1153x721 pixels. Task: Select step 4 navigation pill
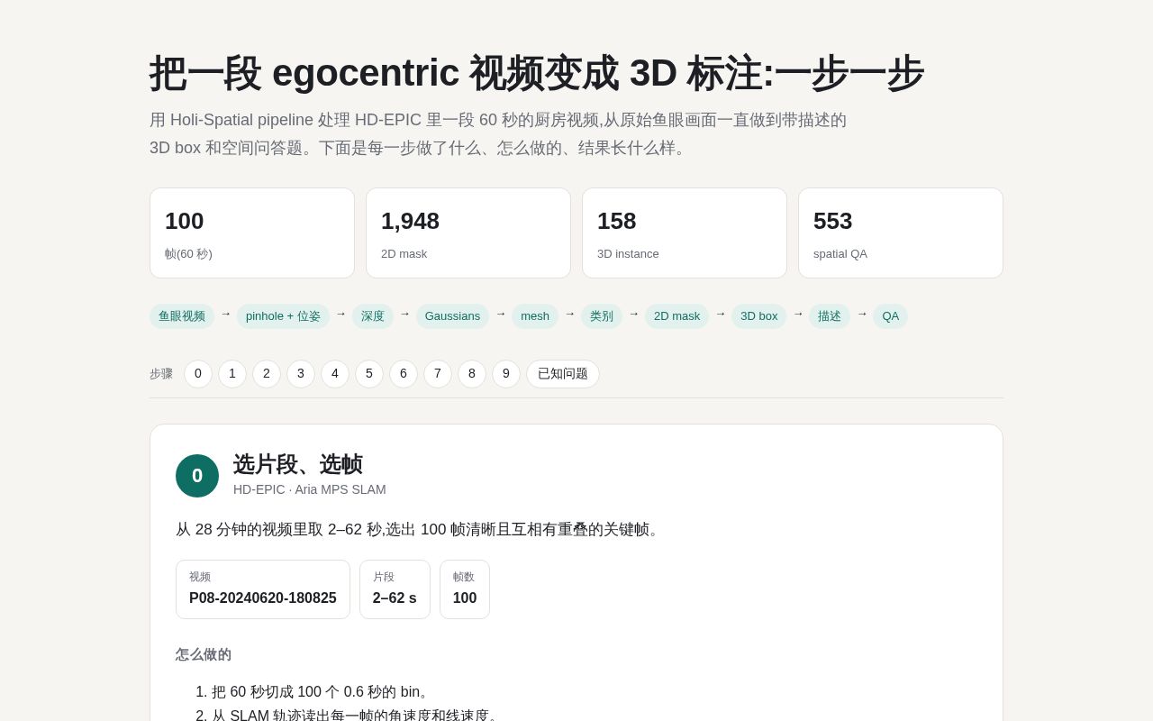click(335, 374)
